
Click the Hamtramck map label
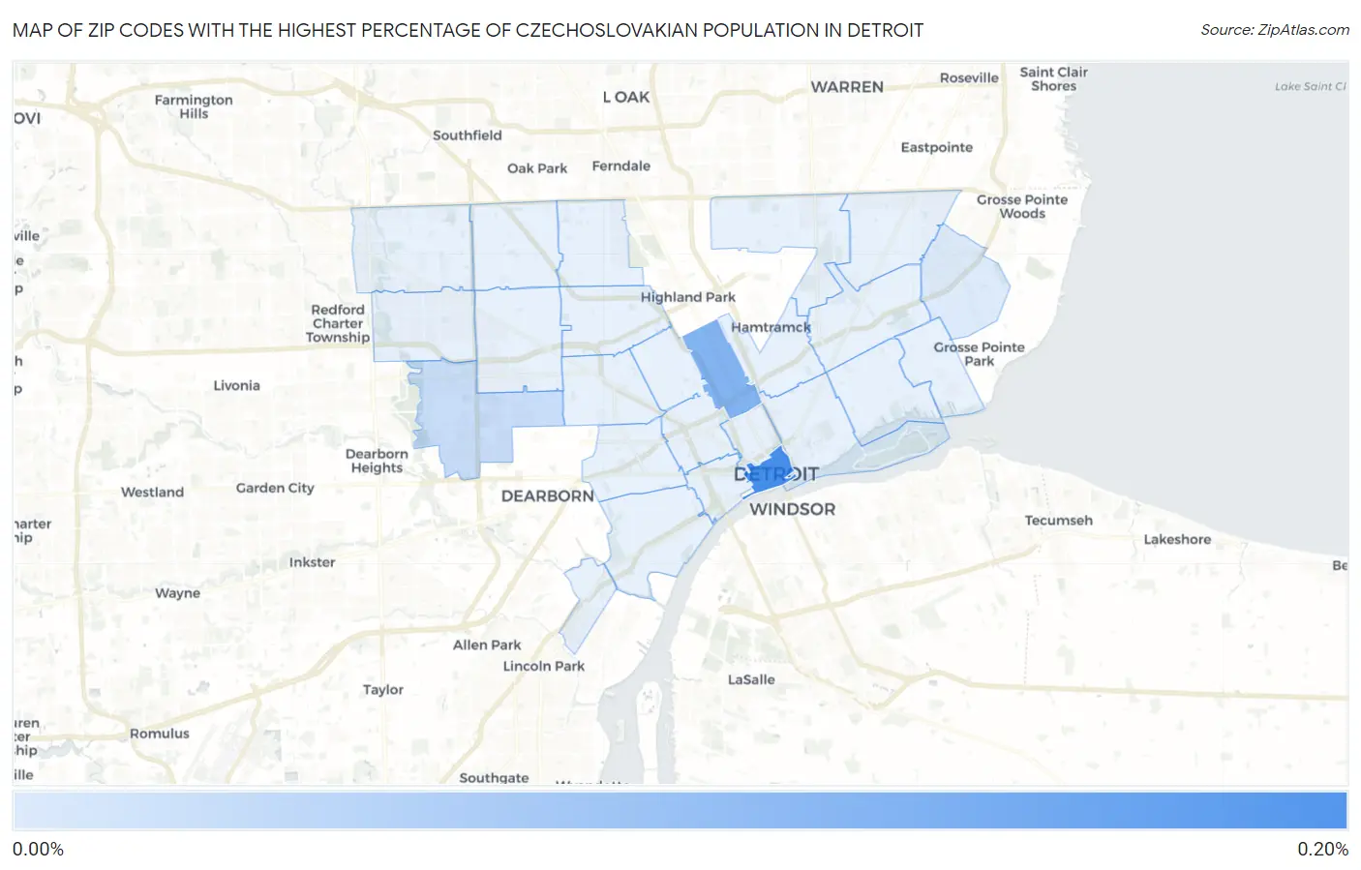[x=771, y=327]
